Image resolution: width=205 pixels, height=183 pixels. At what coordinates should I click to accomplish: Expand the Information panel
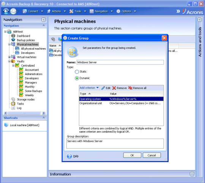tap(192, 174)
